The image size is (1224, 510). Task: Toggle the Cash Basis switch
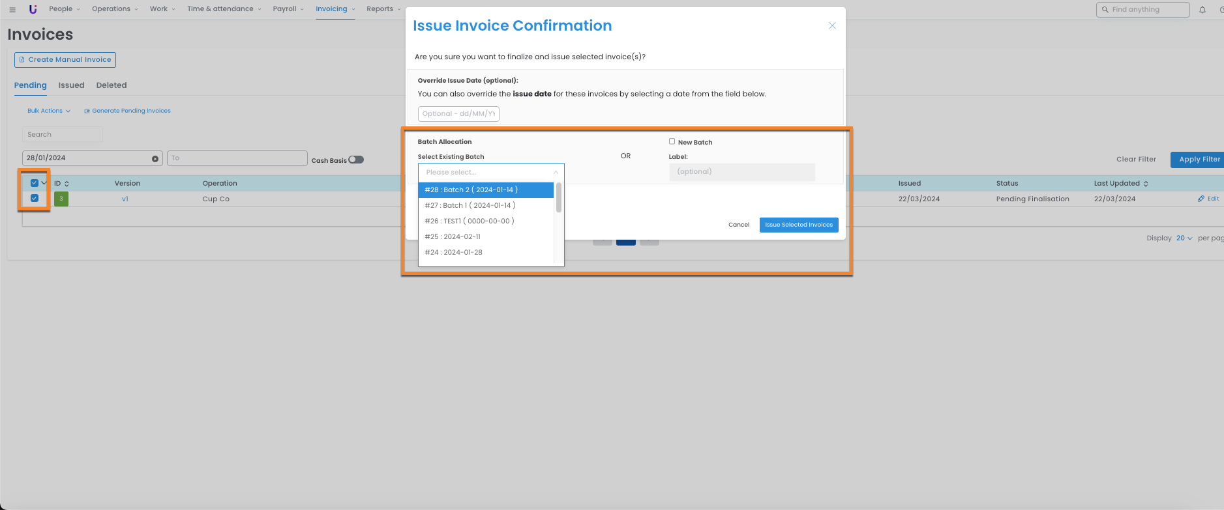[x=356, y=160]
